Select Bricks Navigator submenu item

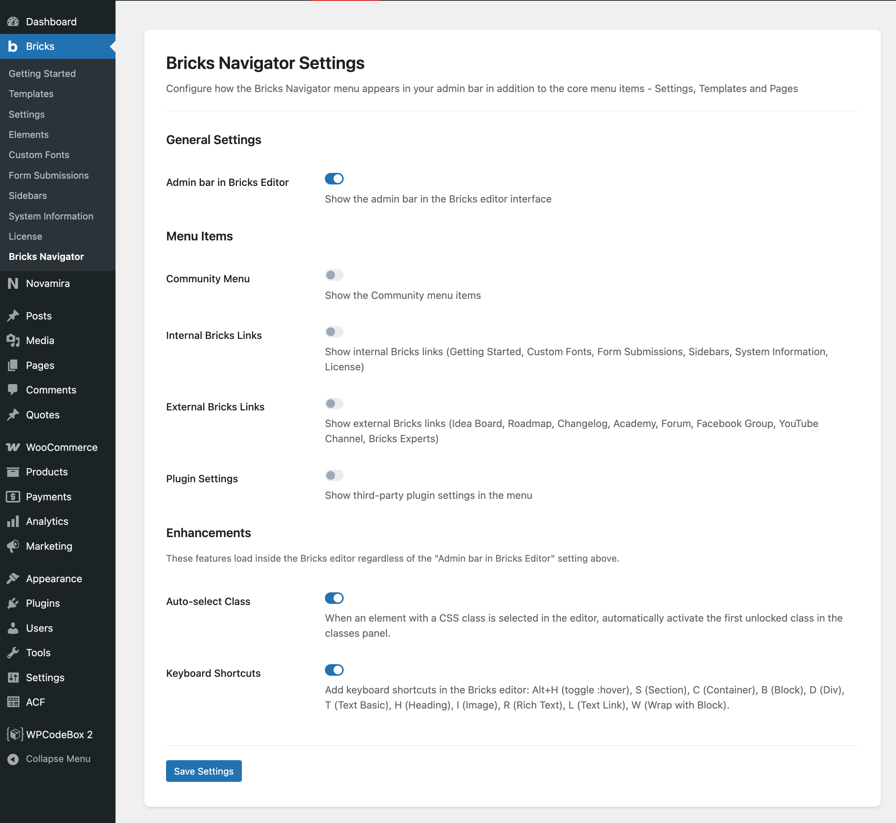[46, 257]
